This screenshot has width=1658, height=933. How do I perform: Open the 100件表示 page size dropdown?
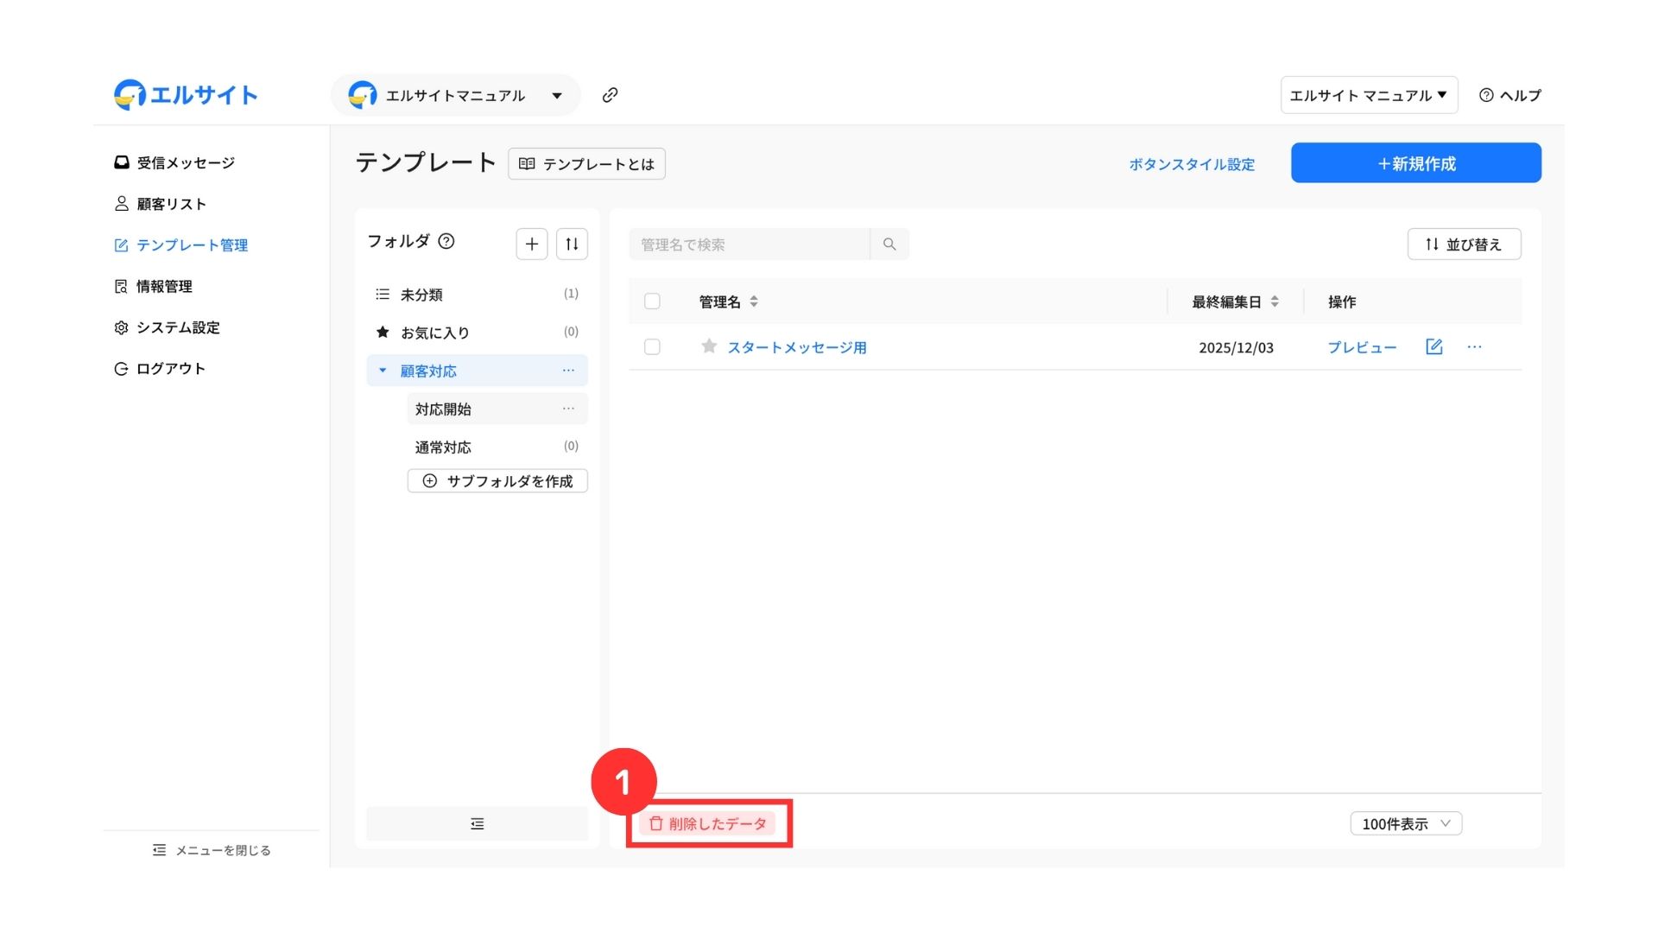point(1406,824)
